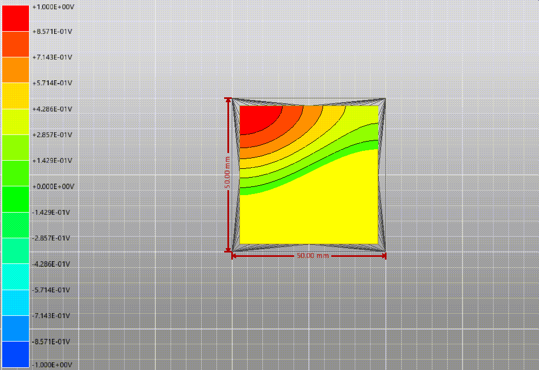Click the -8.571E-01V legend label
Viewport: 539px width, 370px height.
pyautogui.click(x=51, y=342)
